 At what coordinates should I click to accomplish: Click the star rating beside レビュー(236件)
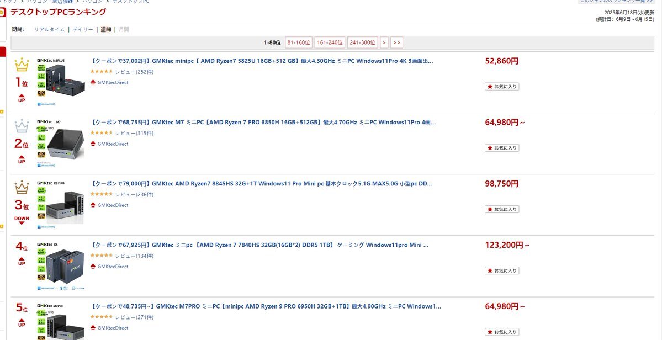coord(102,194)
